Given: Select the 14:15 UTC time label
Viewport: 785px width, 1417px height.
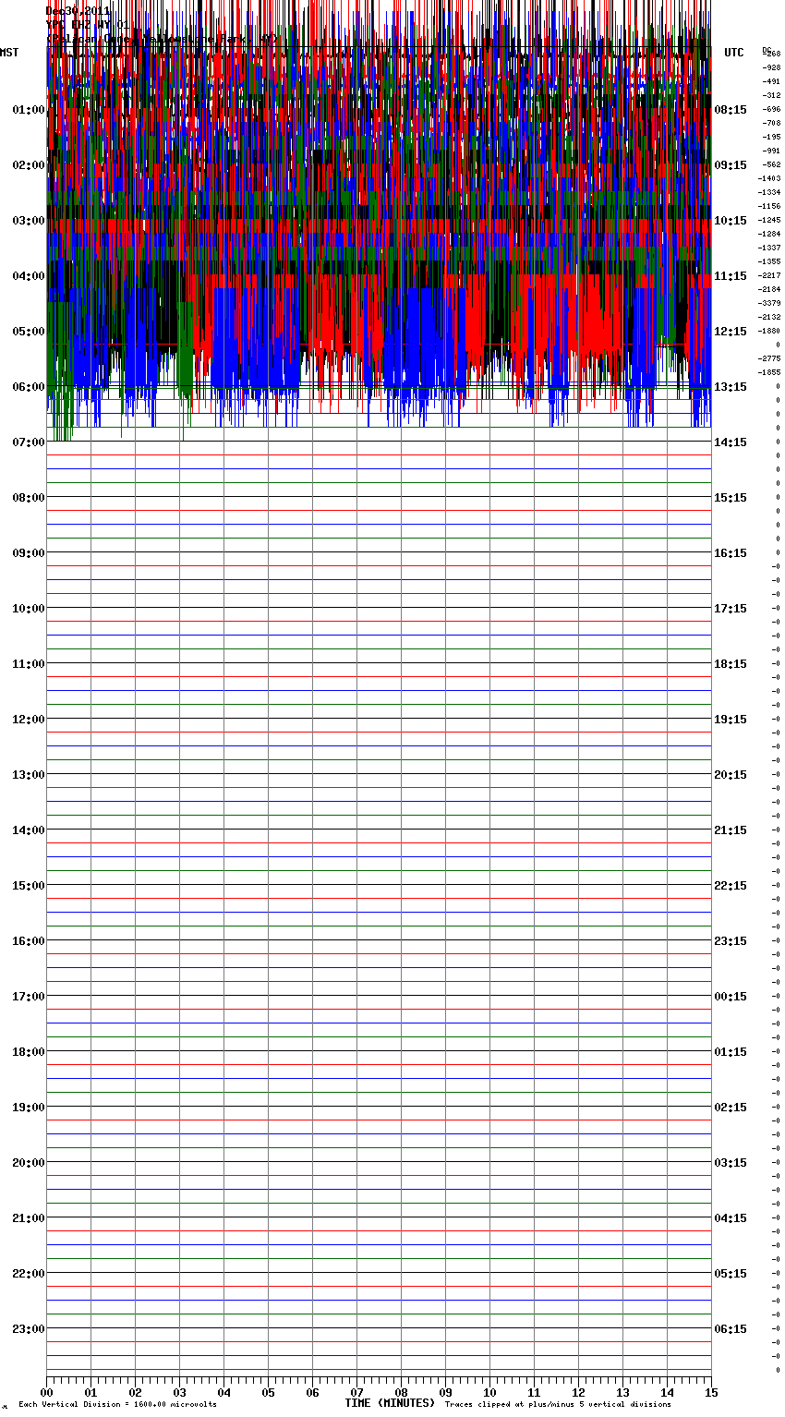Looking at the screenshot, I should pos(731,442).
